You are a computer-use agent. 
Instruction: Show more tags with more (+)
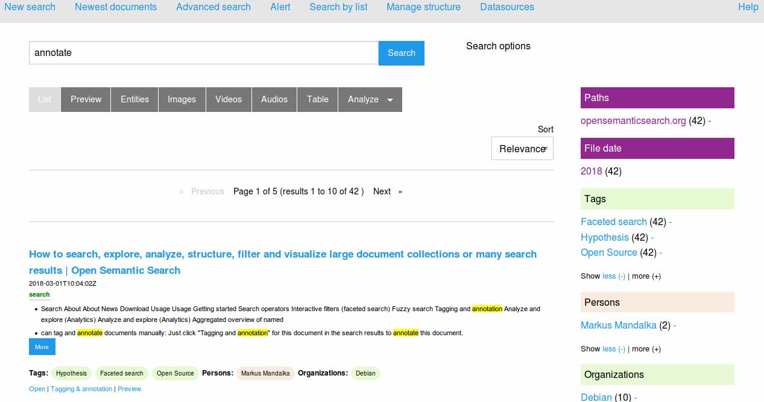[x=646, y=276]
